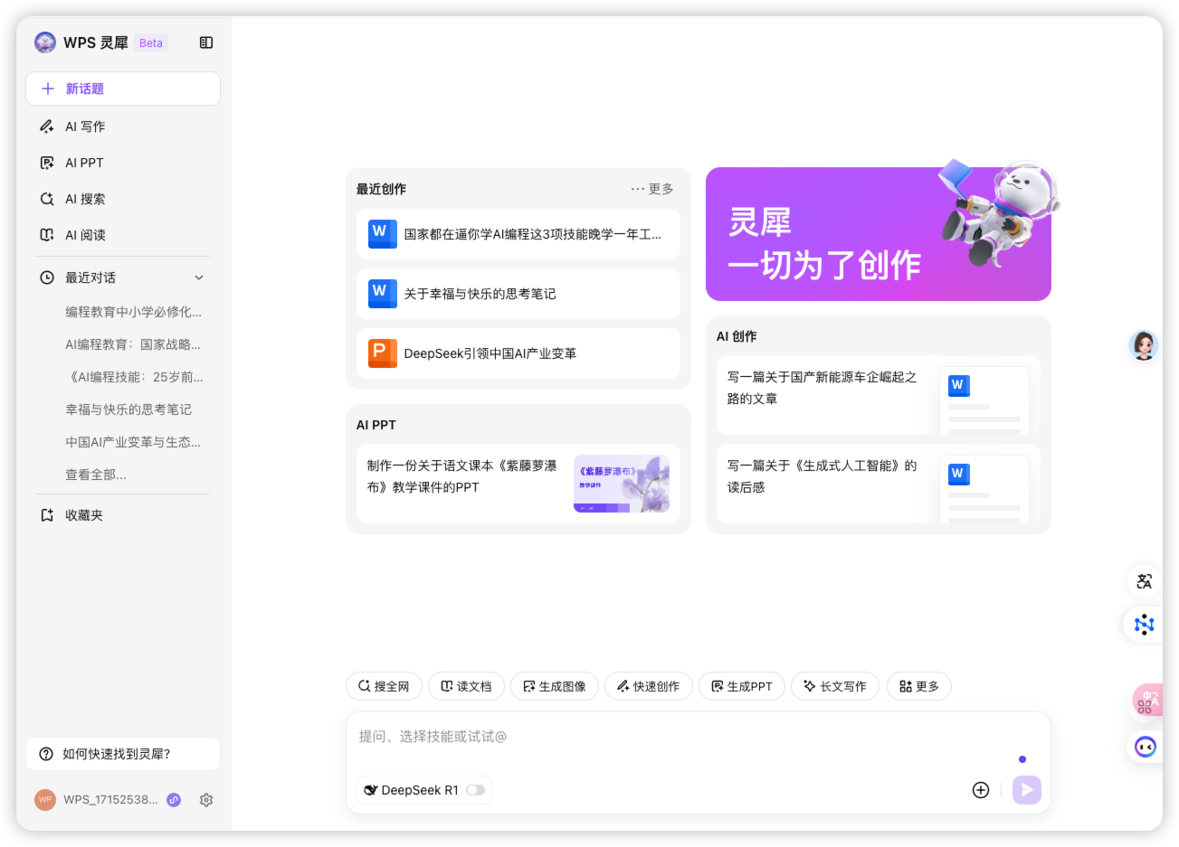Click ··· 更多 in 最近创作
1179x847 pixels.
coord(652,189)
